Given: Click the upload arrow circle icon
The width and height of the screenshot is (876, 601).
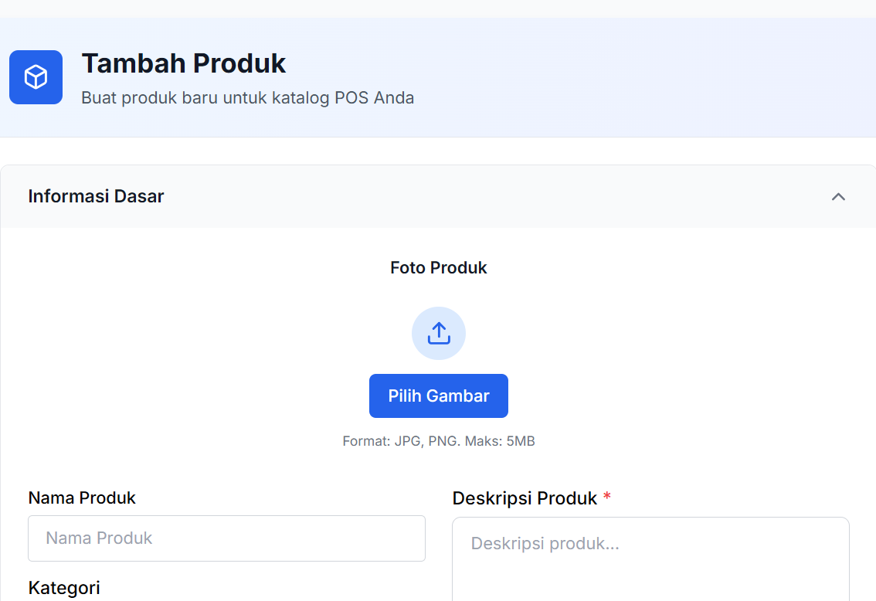Looking at the screenshot, I should (x=439, y=334).
